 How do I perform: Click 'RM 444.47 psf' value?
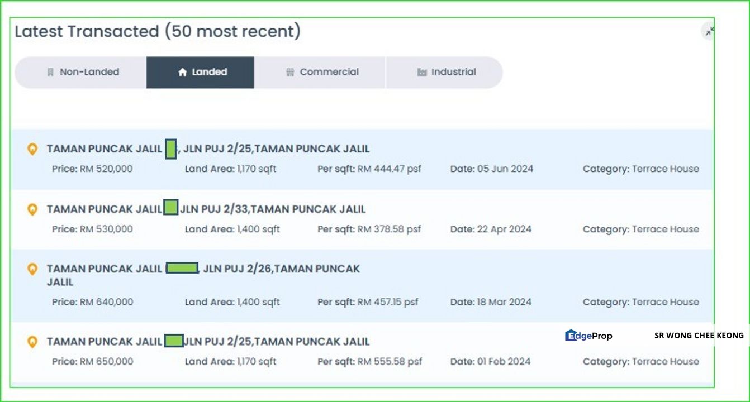[390, 169]
